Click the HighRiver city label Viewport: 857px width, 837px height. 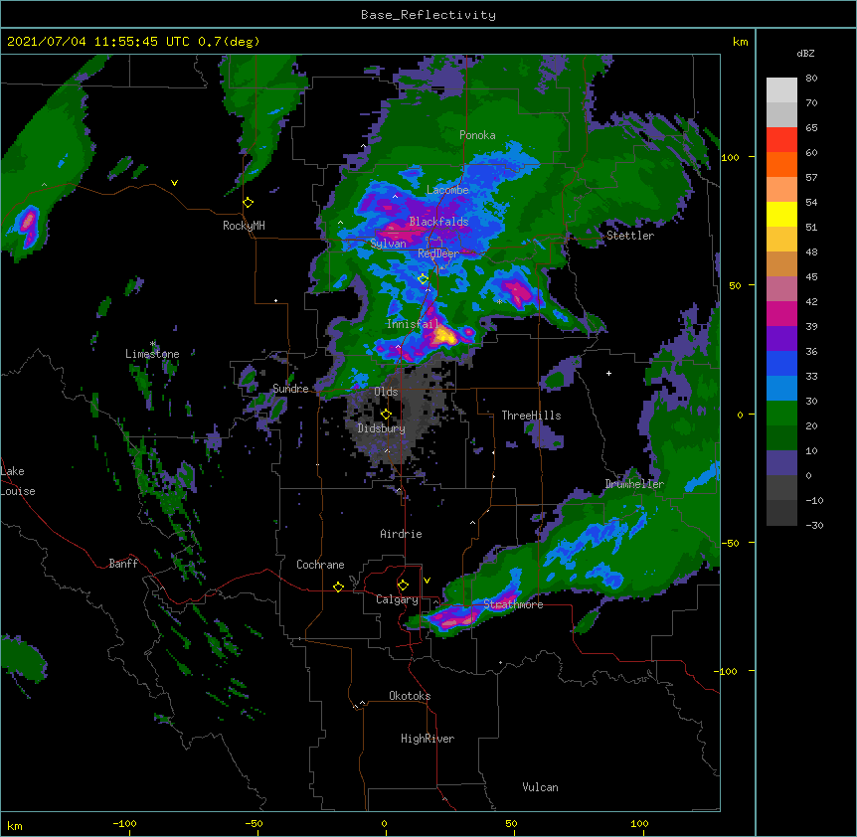tap(428, 739)
